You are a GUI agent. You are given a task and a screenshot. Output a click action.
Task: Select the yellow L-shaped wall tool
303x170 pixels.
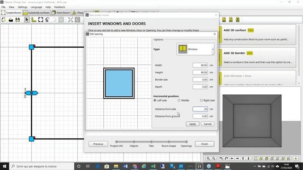pos(34,20)
